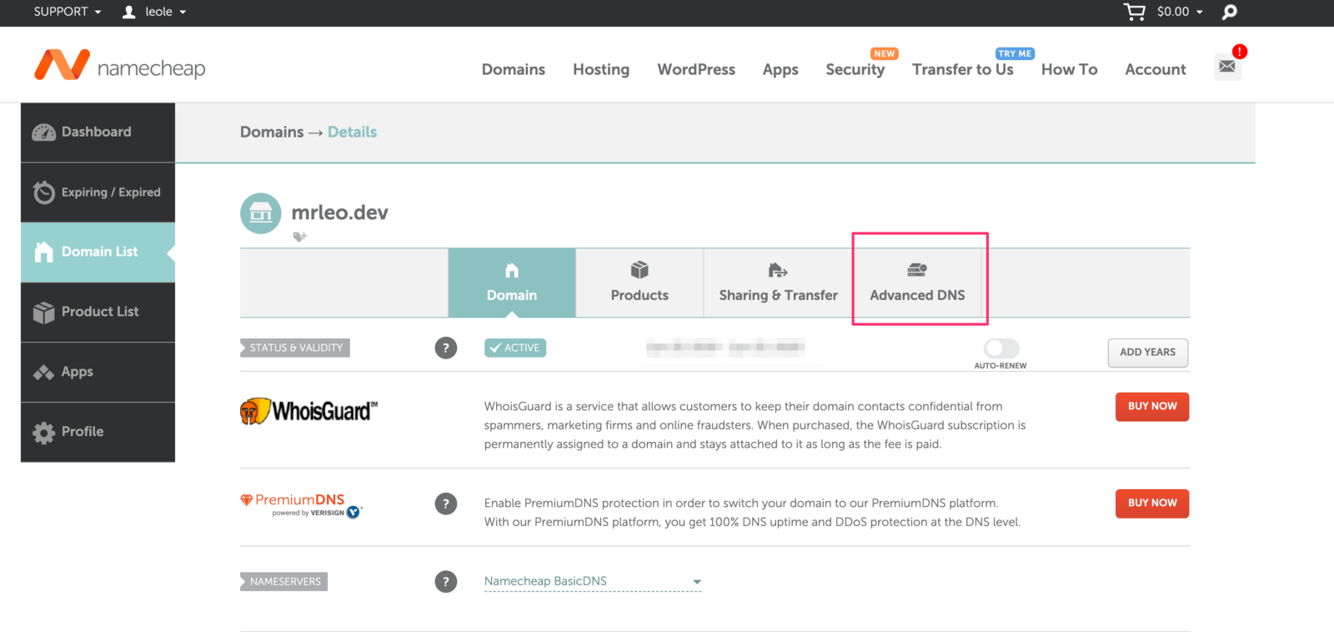
Task: Expand the $0.00 cart dropdown
Action: (1180, 12)
